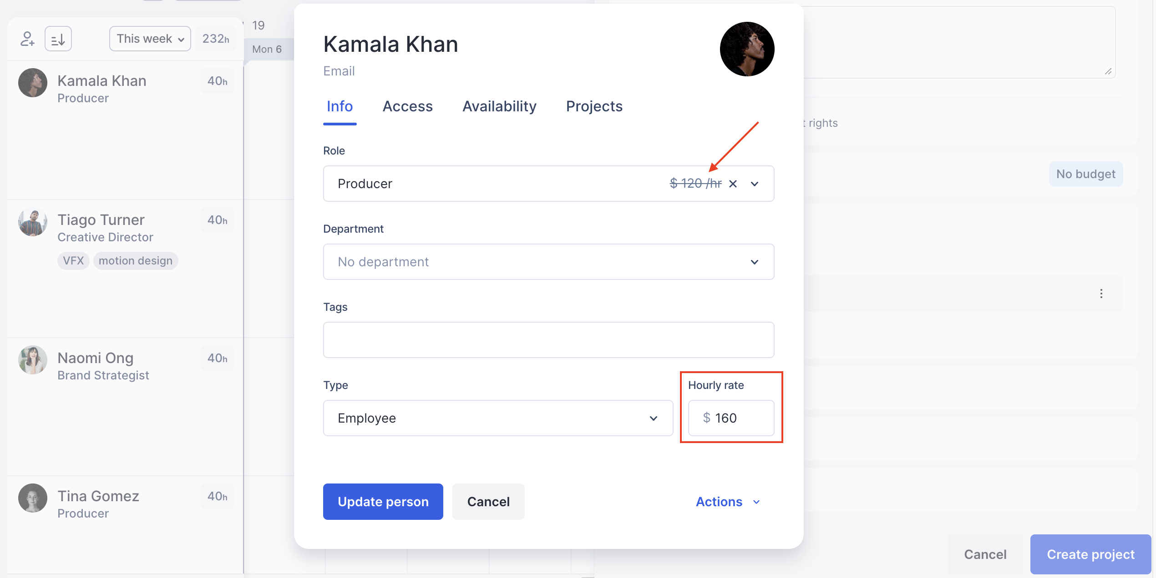
Task: Switch to the Availability tab
Action: 499,106
